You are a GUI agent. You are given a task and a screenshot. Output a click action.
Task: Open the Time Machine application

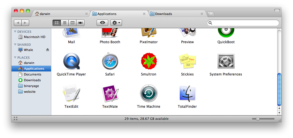(149, 94)
